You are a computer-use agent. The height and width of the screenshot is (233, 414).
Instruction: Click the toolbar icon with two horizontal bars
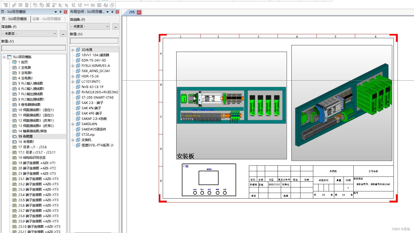tap(93, 5)
